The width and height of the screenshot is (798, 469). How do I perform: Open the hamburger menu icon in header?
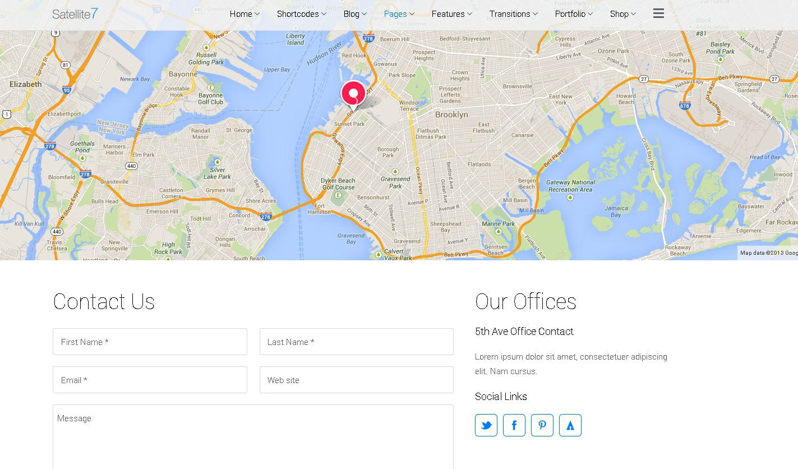658,13
